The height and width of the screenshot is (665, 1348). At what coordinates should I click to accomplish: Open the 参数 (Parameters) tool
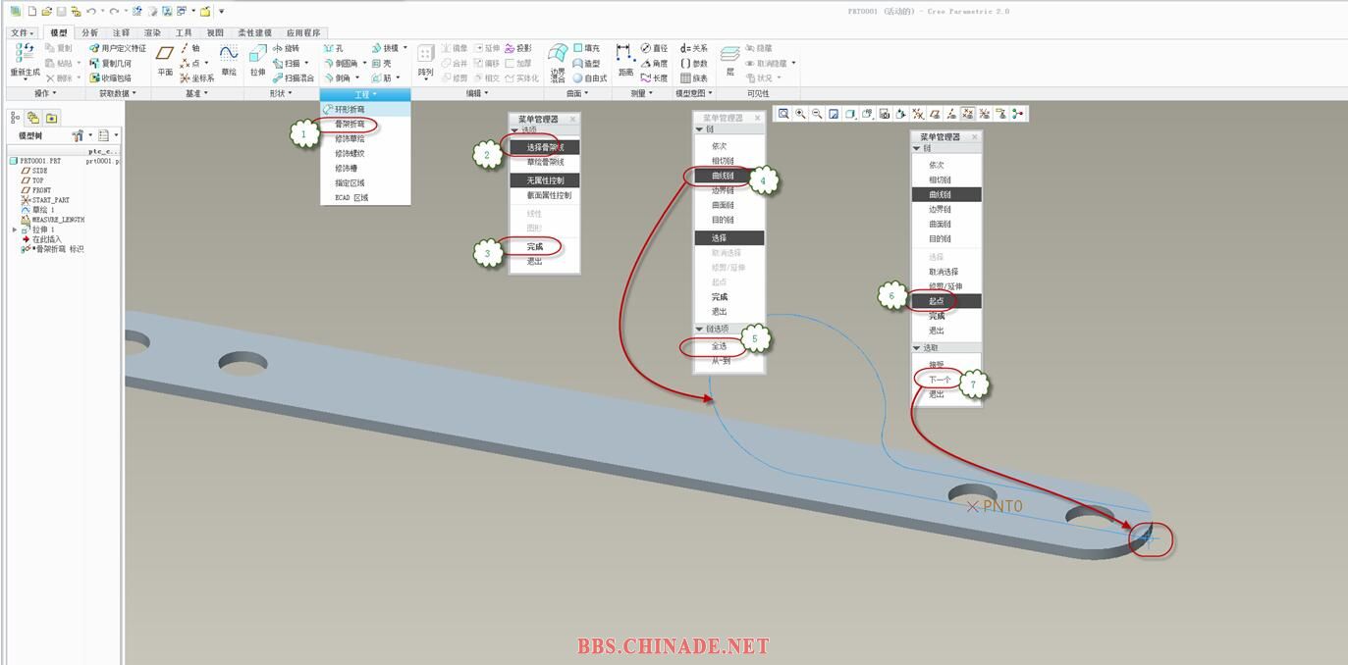(x=693, y=63)
